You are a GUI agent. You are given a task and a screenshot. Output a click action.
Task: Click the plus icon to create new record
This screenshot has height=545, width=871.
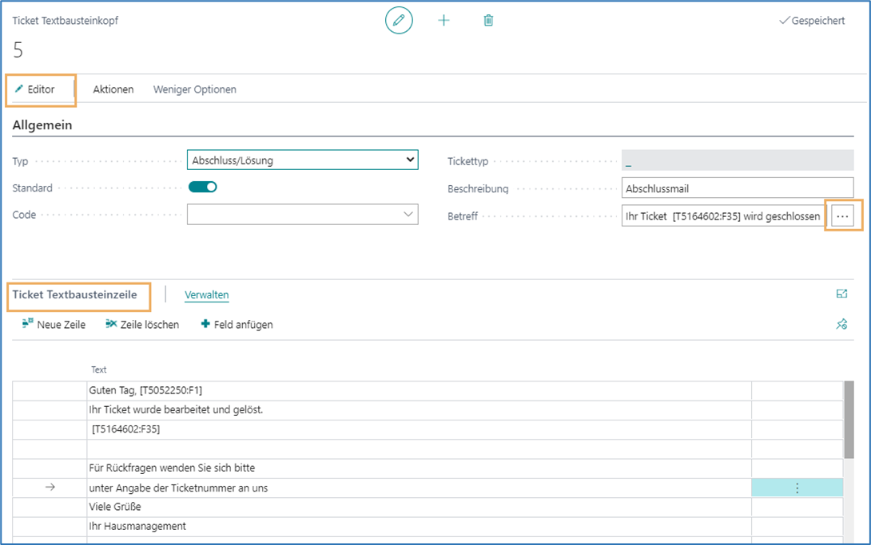(443, 21)
